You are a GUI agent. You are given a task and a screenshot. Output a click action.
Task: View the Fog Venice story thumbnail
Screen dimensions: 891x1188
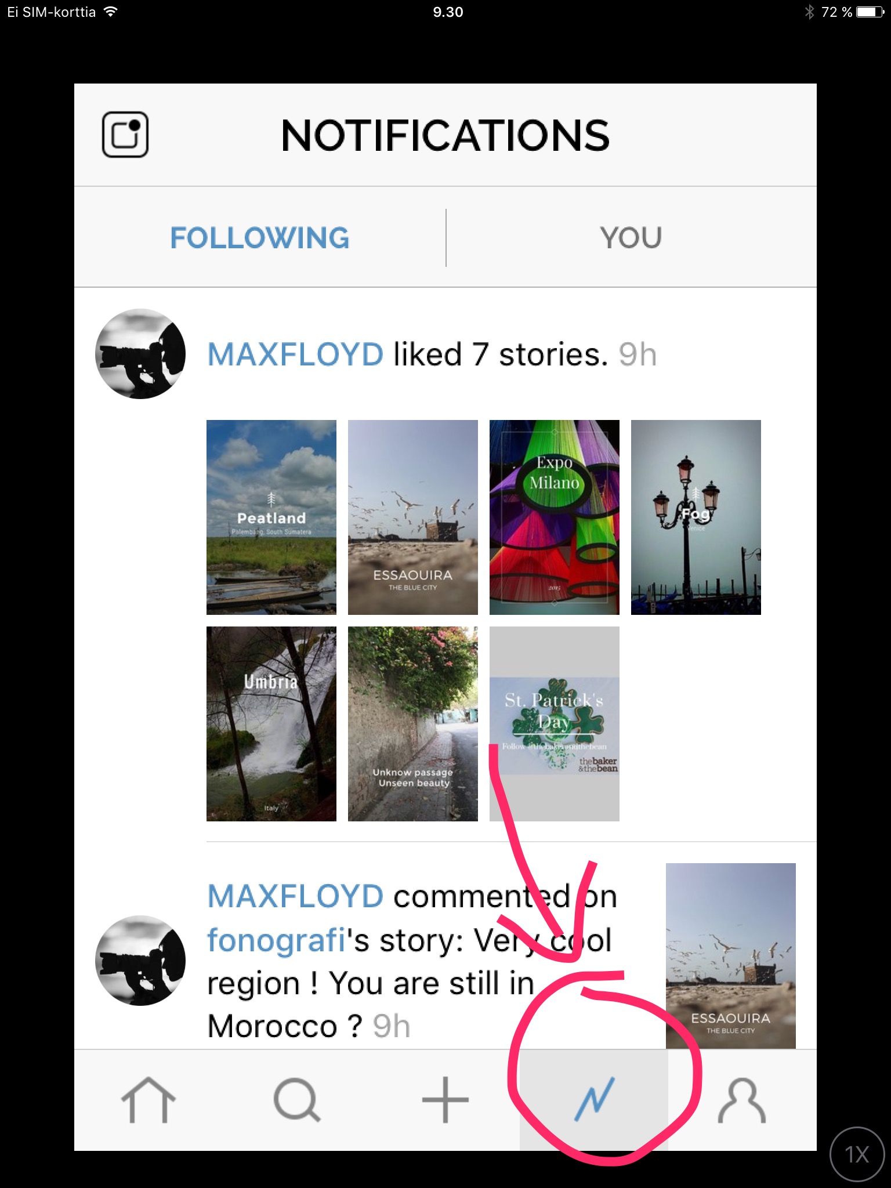point(696,517)
